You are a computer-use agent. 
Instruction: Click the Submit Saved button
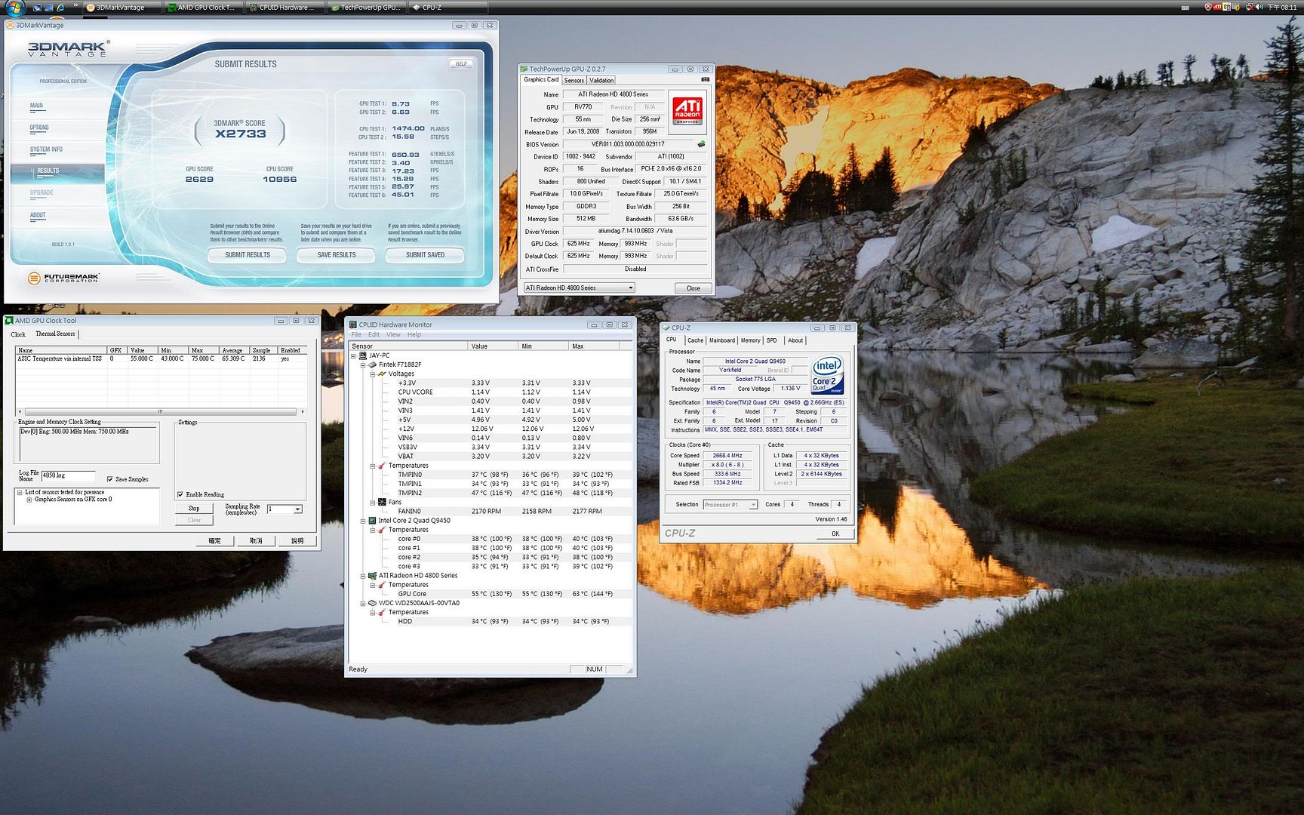point(425,255)
